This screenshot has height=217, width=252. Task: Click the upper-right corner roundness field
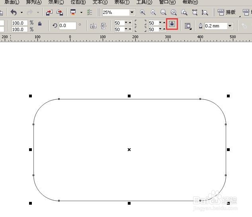tap(153, 23)
